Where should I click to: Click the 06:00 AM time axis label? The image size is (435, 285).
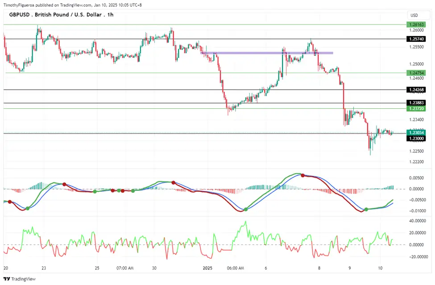[235, 268]
